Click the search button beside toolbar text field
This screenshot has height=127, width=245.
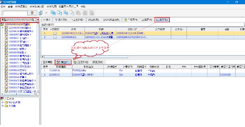(x=32, y=13)
